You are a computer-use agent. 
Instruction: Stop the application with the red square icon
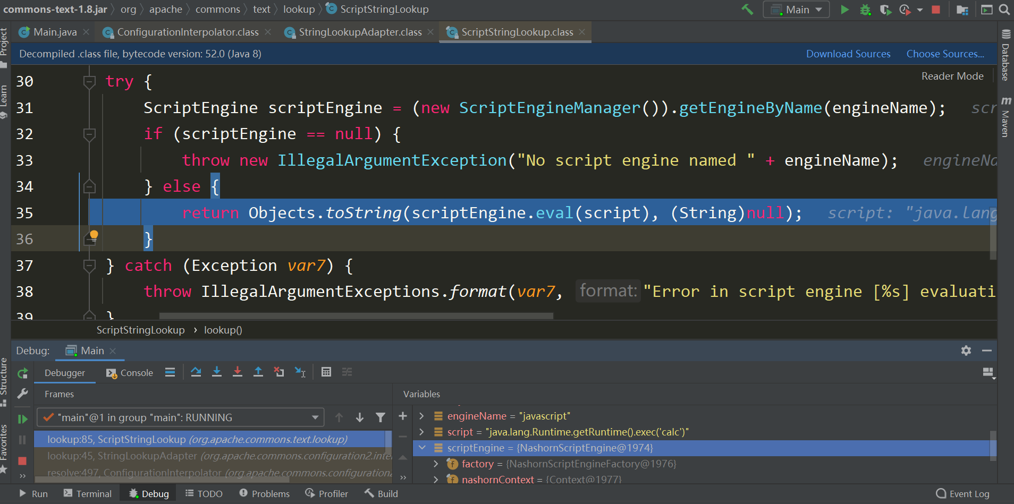[935, 10]
